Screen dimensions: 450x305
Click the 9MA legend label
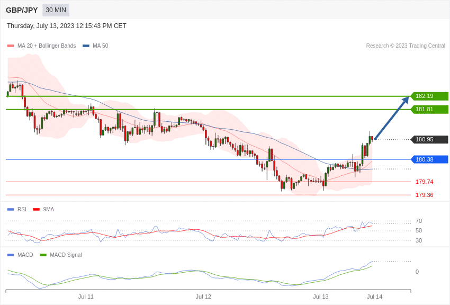click(x=49, y=210)
